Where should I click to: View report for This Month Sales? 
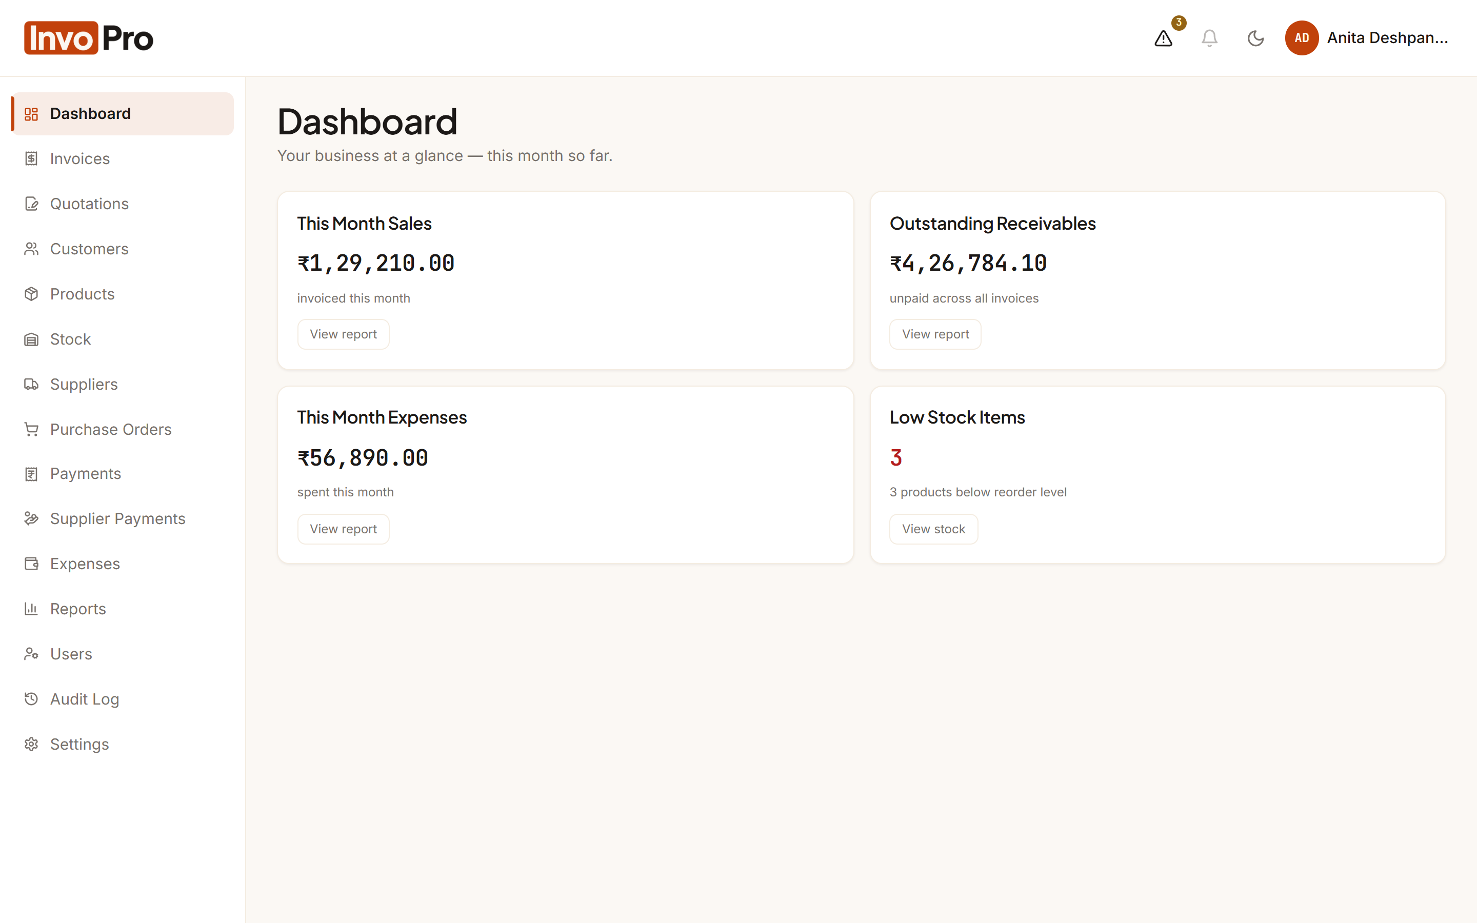coord(343,334)
